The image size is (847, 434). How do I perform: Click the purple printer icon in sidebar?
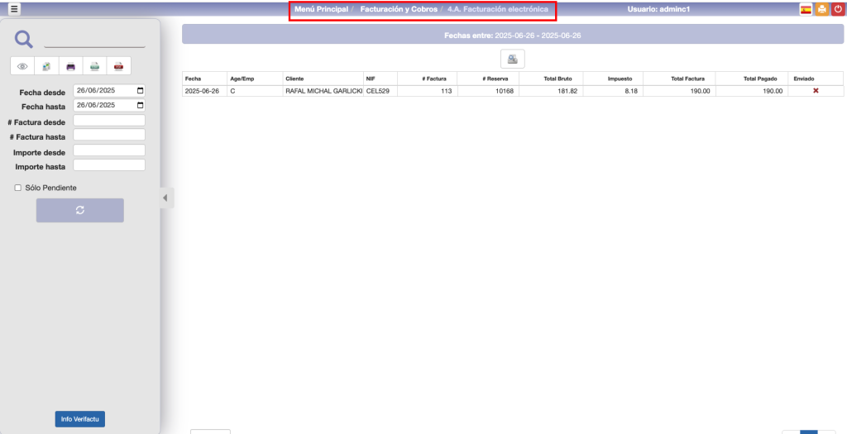[71, 66]
